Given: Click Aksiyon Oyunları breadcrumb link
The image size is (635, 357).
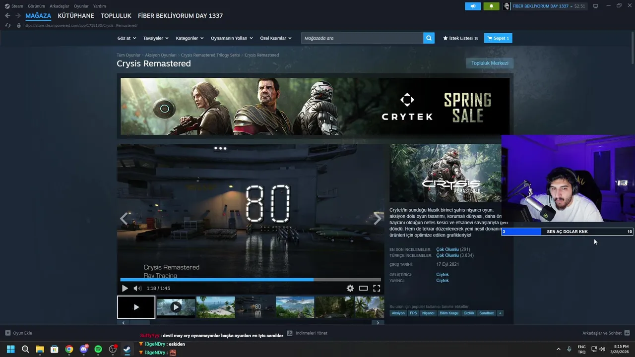Looking at the screenshot, I should (x=161, y=55).
